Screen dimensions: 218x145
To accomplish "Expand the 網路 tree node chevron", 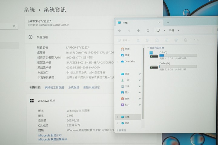I will [x=118, y=123].
